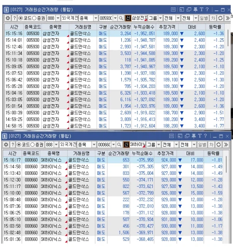The width and height of the screenshot is (233, 249).
Task: Select 코드 radio button in lower window
Action: click(x=19, y=144)
